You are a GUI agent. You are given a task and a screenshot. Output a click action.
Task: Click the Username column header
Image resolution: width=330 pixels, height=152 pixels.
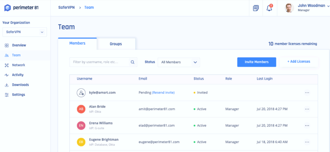(x=85, y=79)
